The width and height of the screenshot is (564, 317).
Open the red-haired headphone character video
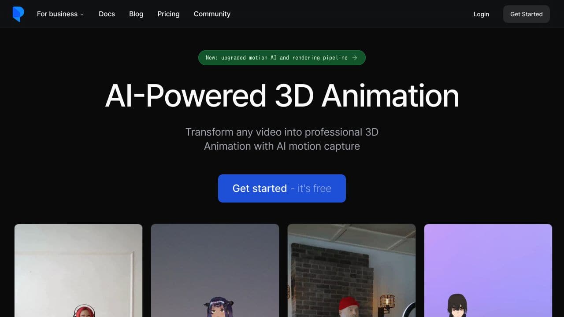(78, 270)
